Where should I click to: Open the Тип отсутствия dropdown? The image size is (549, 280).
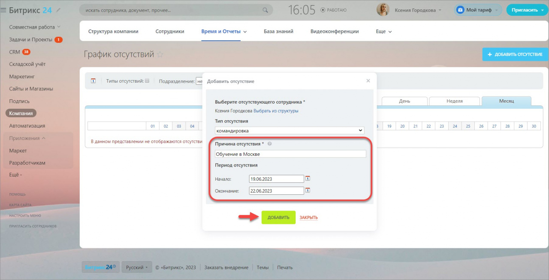click(290, 131)
